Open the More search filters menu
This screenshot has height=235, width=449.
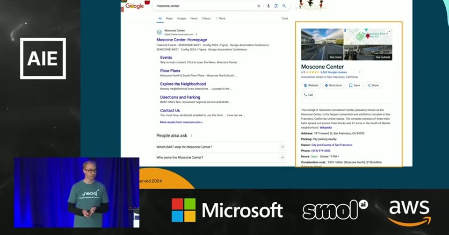[221, 18]
